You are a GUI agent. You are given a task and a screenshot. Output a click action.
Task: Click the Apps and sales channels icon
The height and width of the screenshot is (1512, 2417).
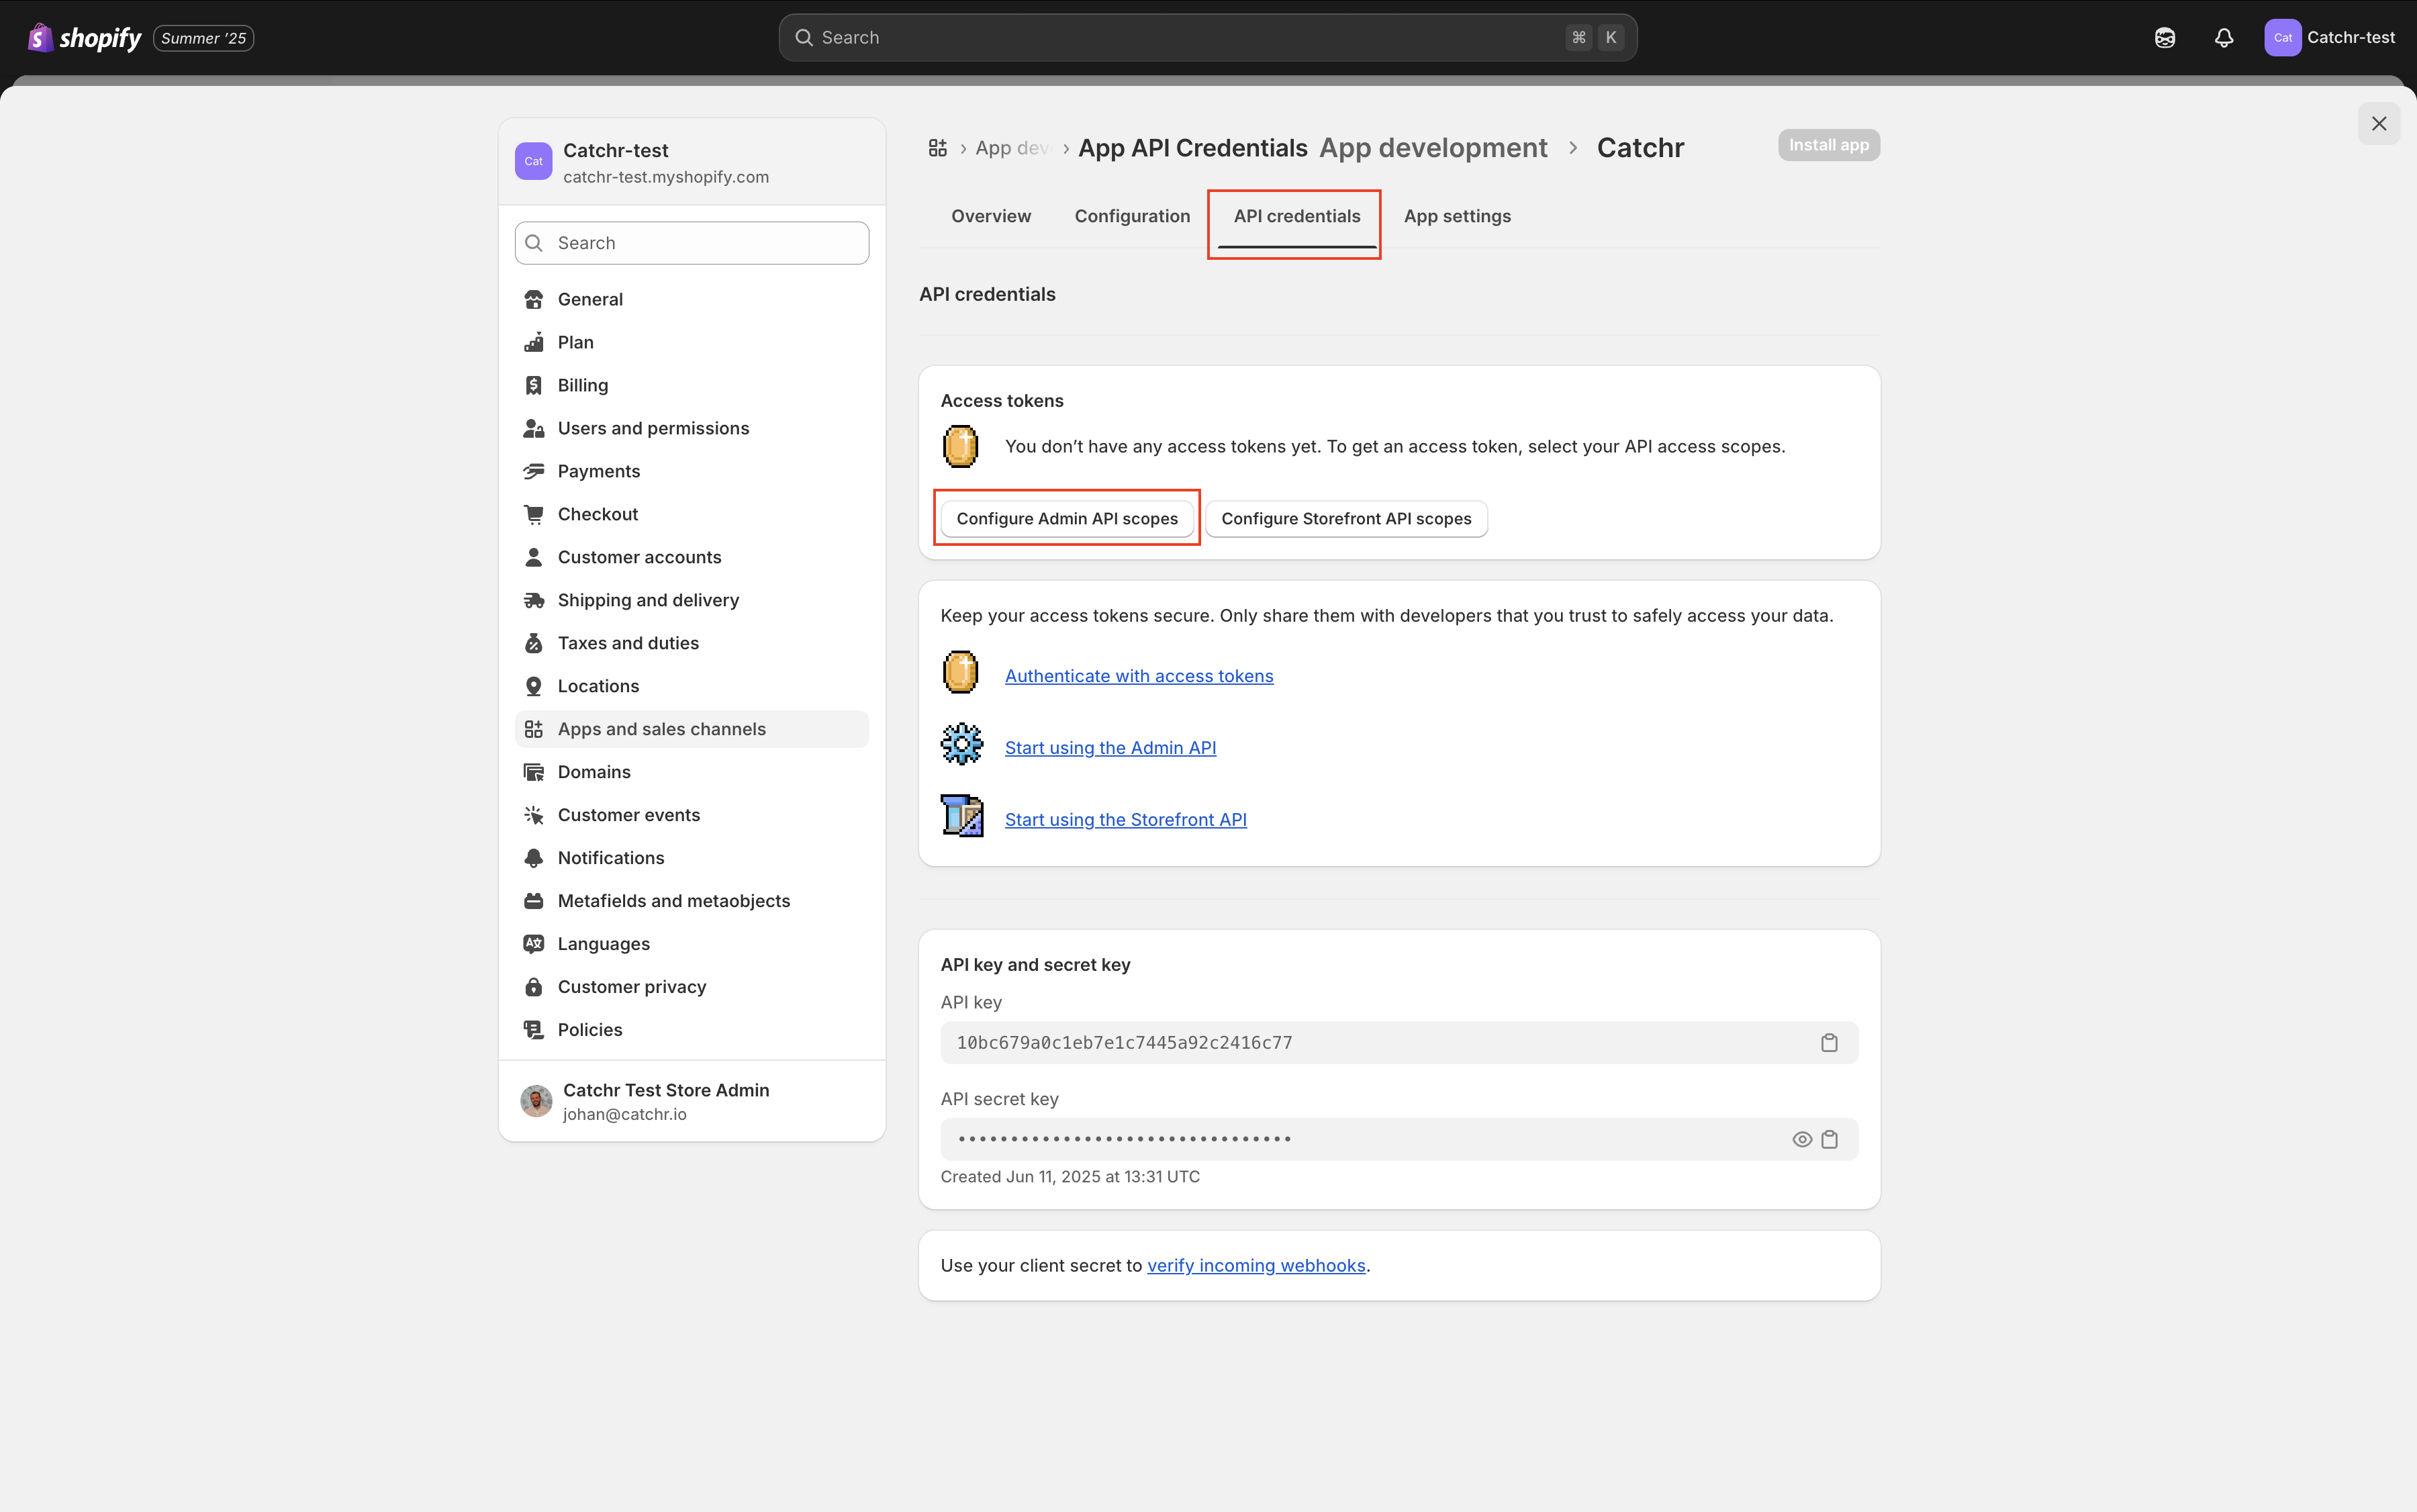[x=534, y=729]
